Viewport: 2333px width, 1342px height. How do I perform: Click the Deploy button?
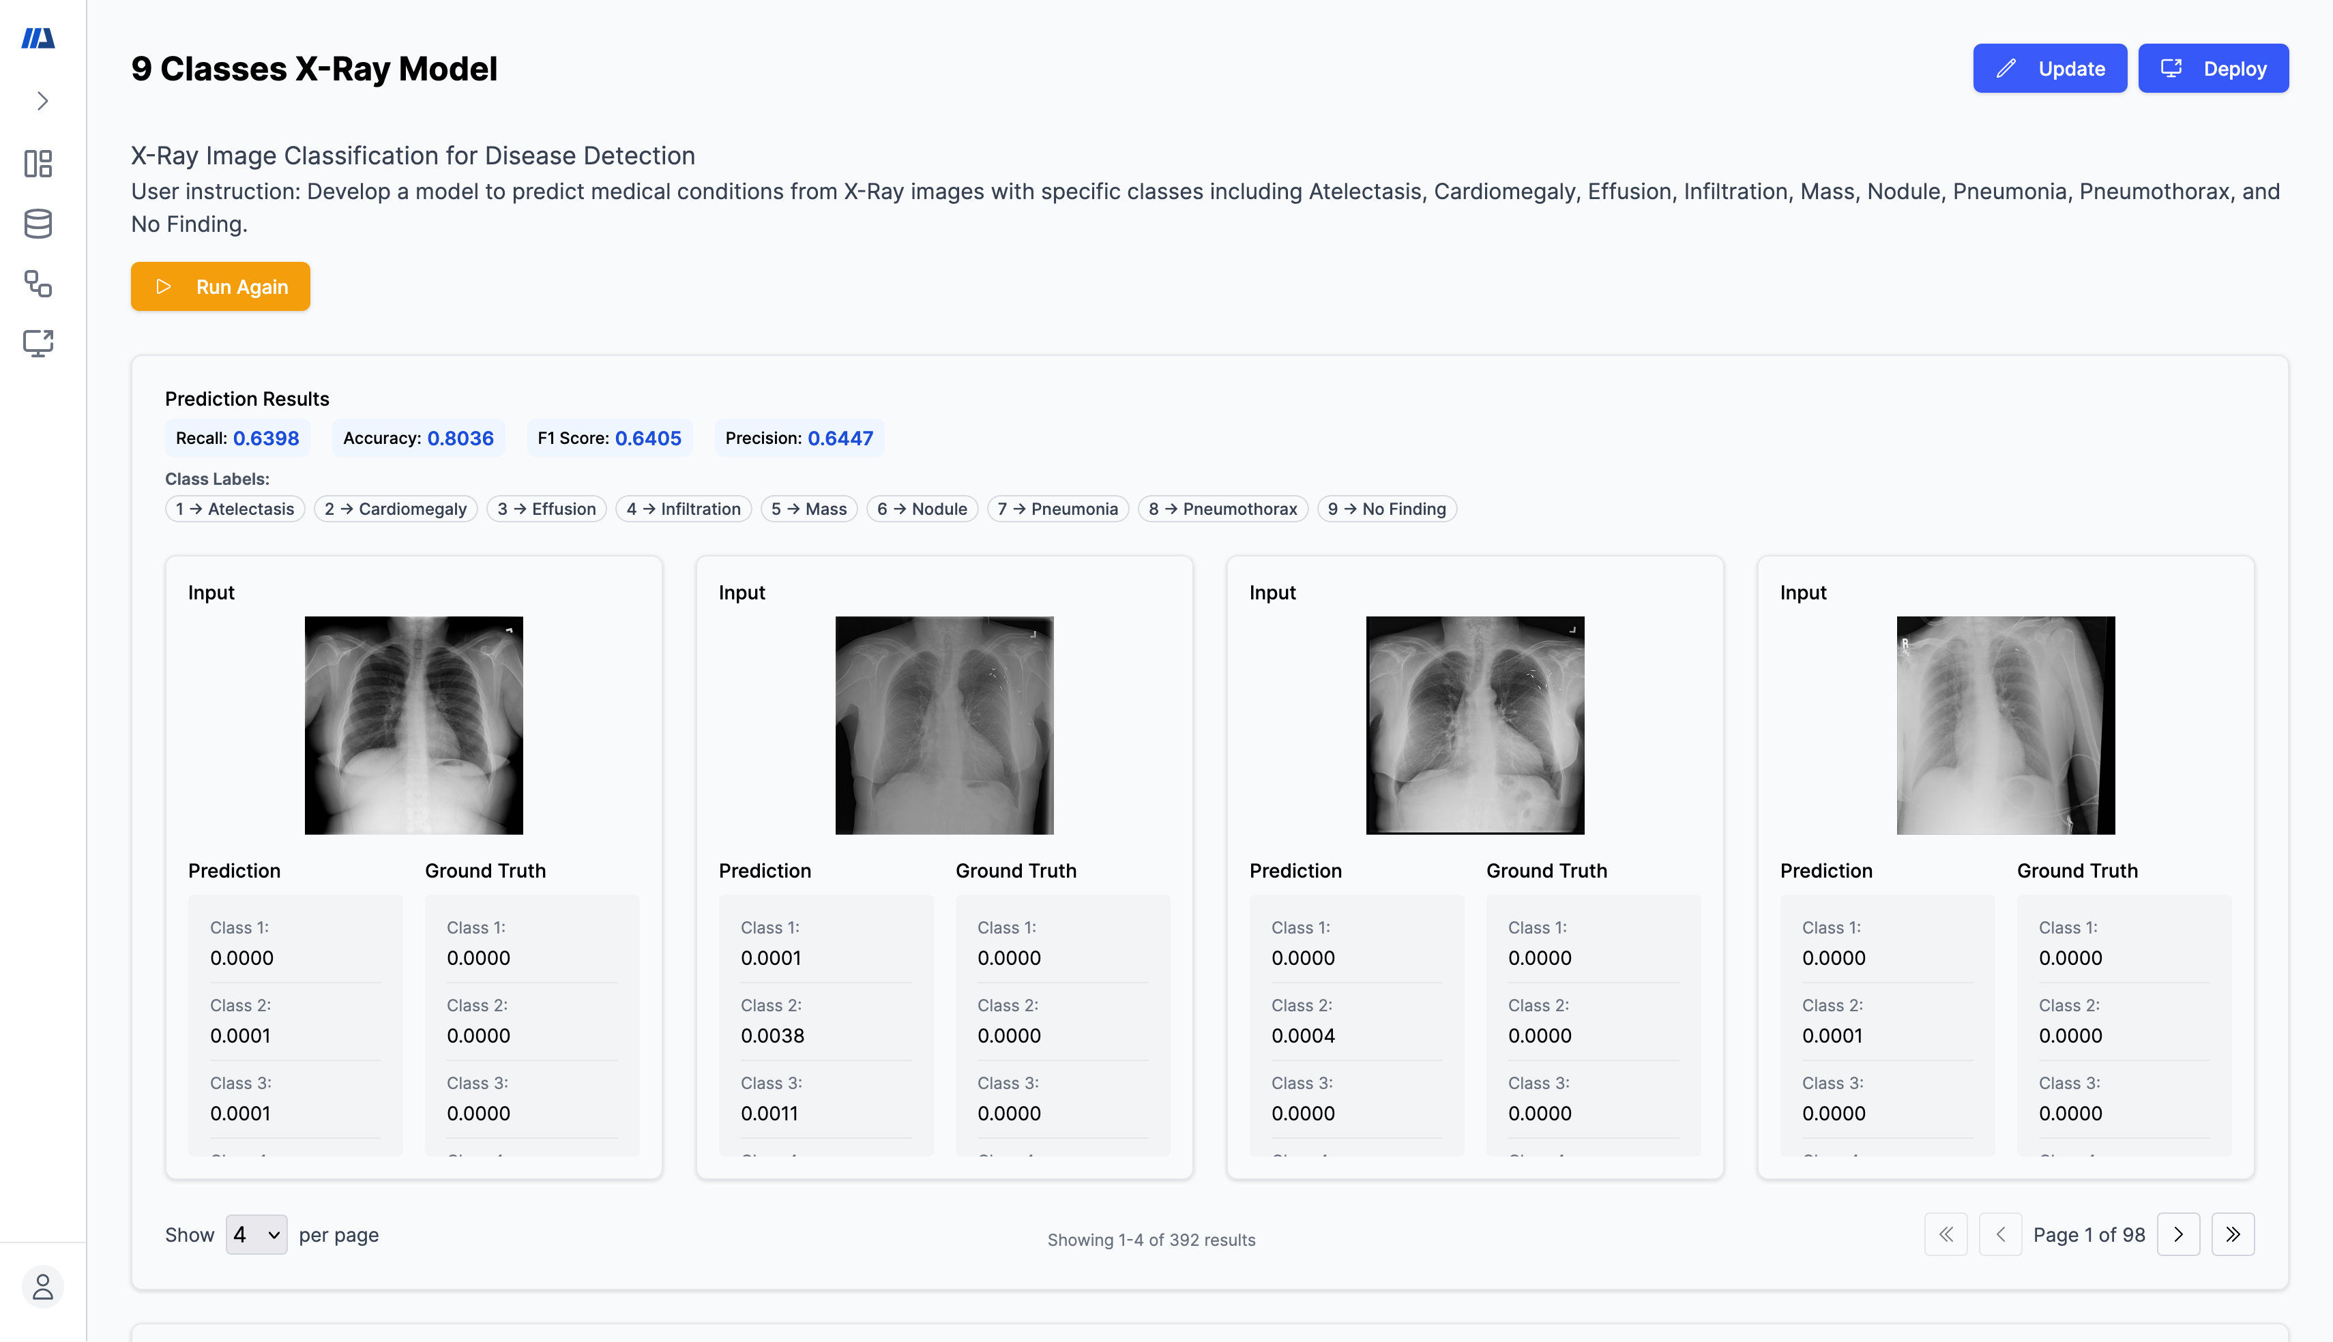pos(2212,68)
